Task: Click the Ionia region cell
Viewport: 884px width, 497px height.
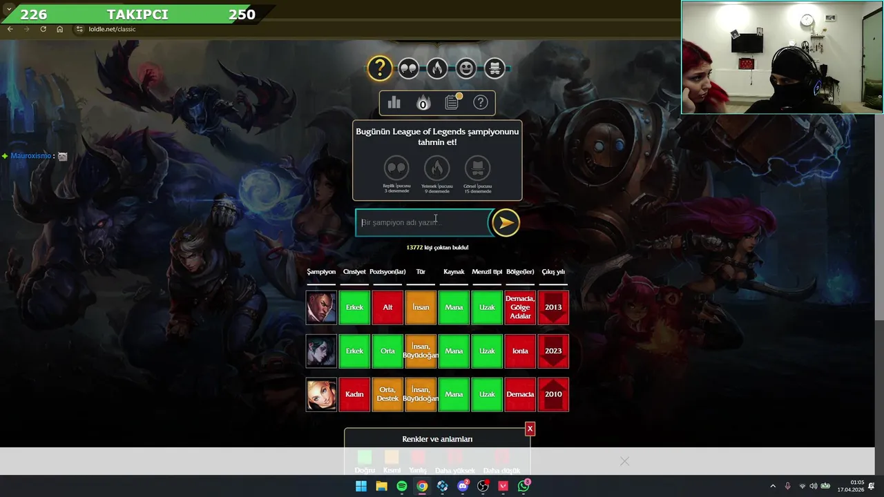Action: (x=520, y=351)
